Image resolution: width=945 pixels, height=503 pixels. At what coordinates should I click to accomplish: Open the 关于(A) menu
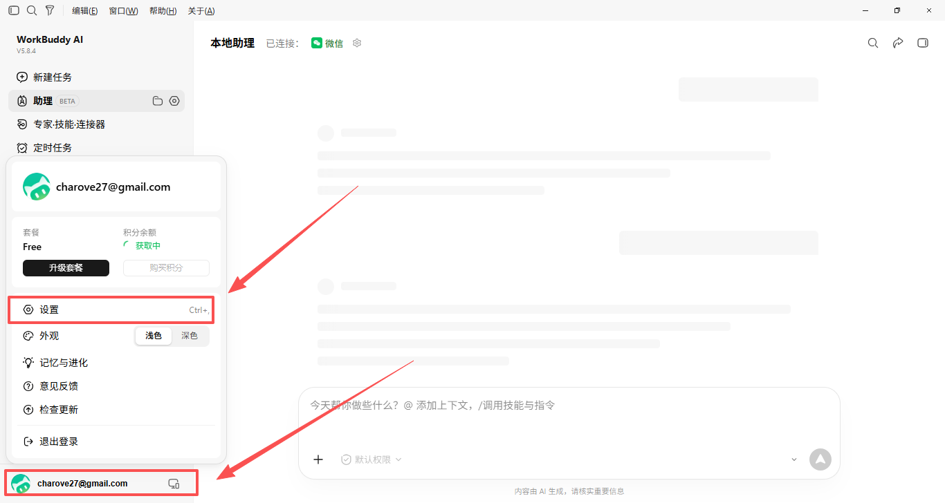(201, 11)
